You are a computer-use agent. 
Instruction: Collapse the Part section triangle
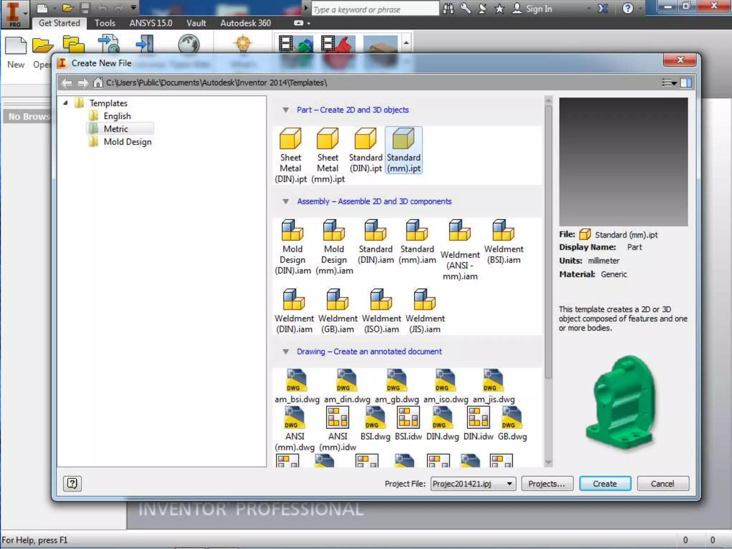(x=286, y=110)
